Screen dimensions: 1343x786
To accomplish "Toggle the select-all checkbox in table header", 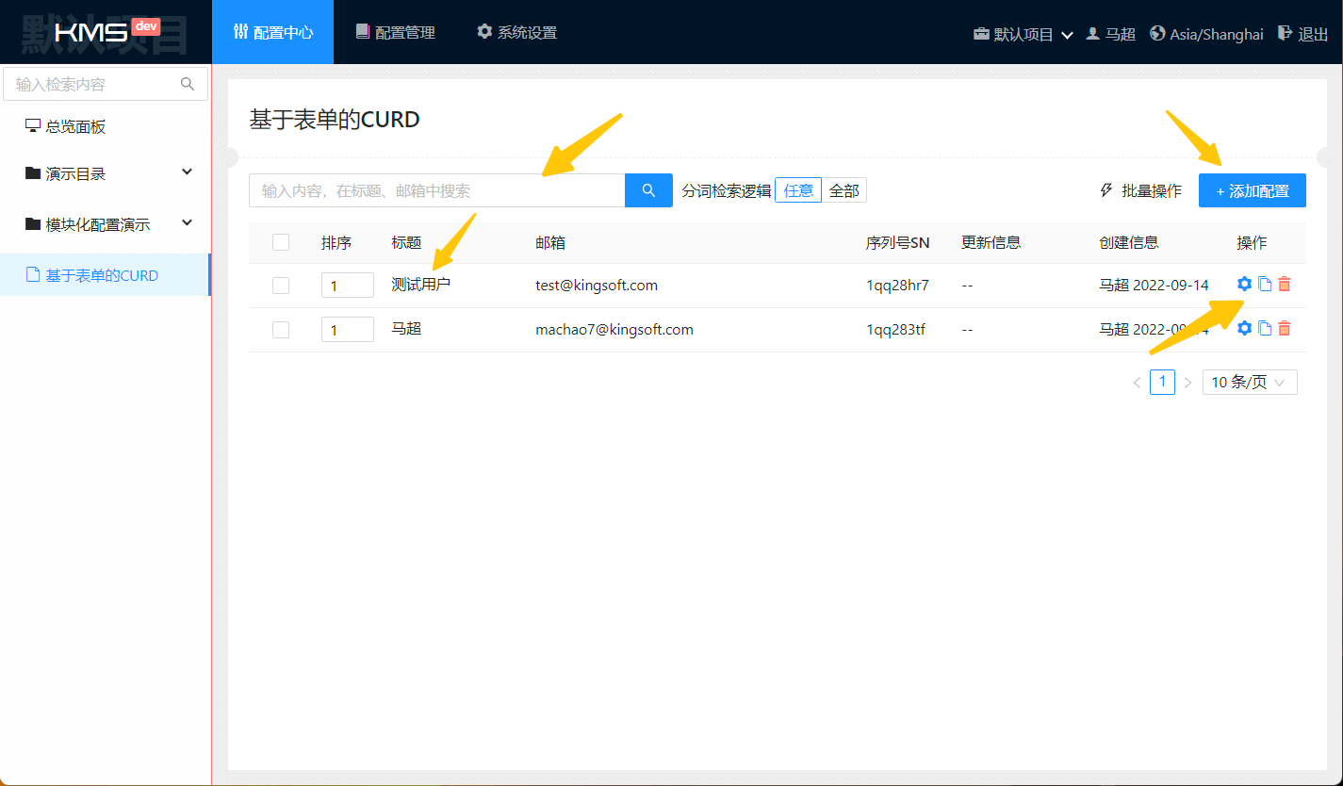I will (280, 242).
